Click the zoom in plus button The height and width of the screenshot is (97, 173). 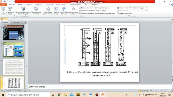[x=169, y=91]
